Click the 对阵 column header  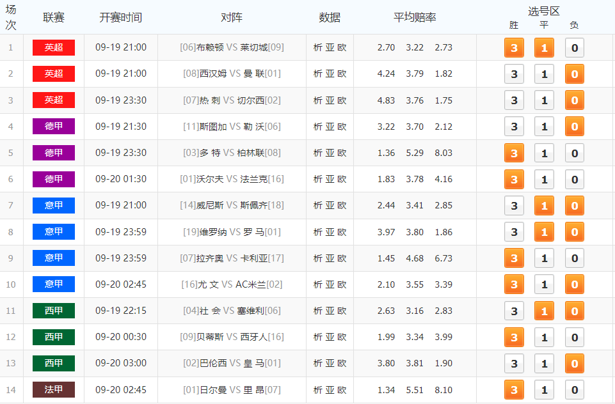tap(232, 18)
